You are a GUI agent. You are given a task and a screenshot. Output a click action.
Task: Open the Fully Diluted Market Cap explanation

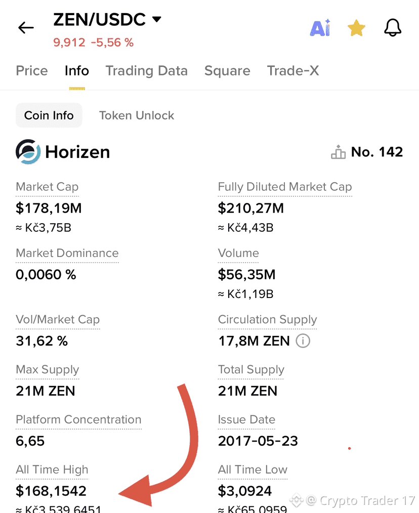284,187
